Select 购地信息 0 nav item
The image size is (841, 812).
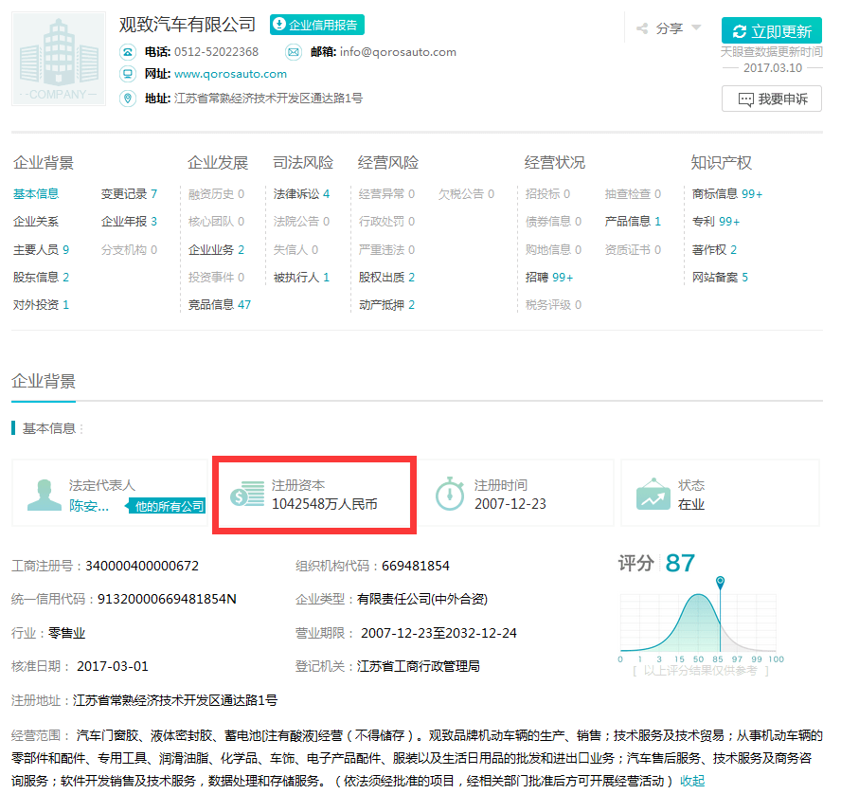click(553, 249)
